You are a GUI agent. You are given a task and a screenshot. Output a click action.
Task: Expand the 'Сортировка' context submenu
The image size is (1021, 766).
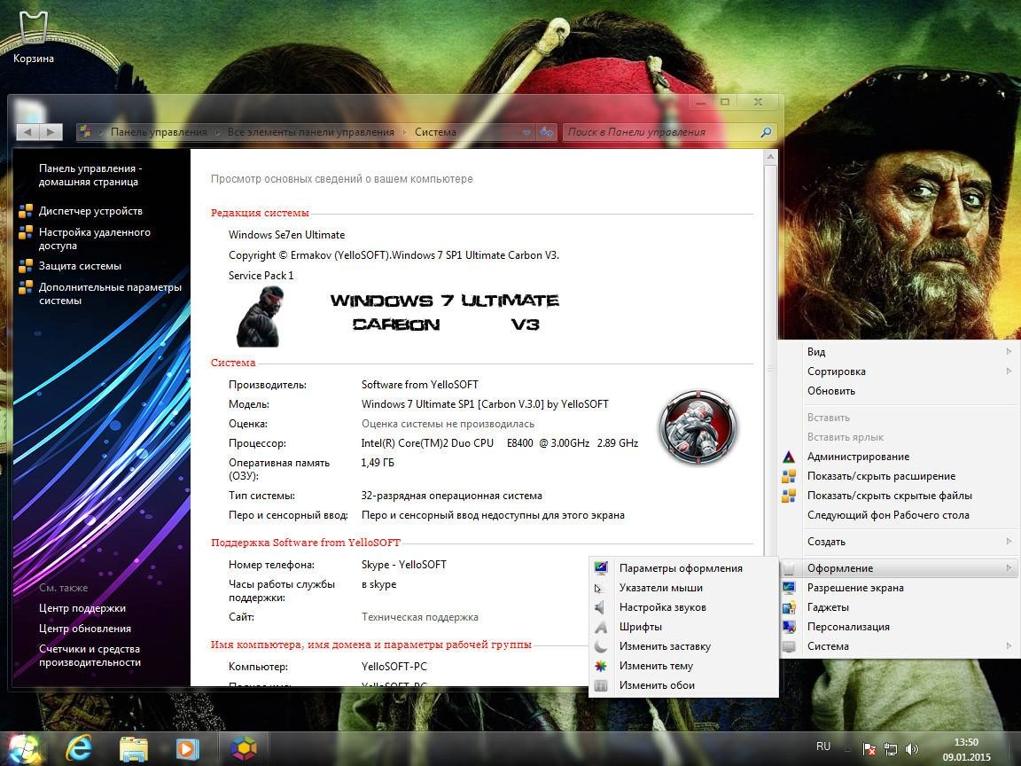pos(899,371)
